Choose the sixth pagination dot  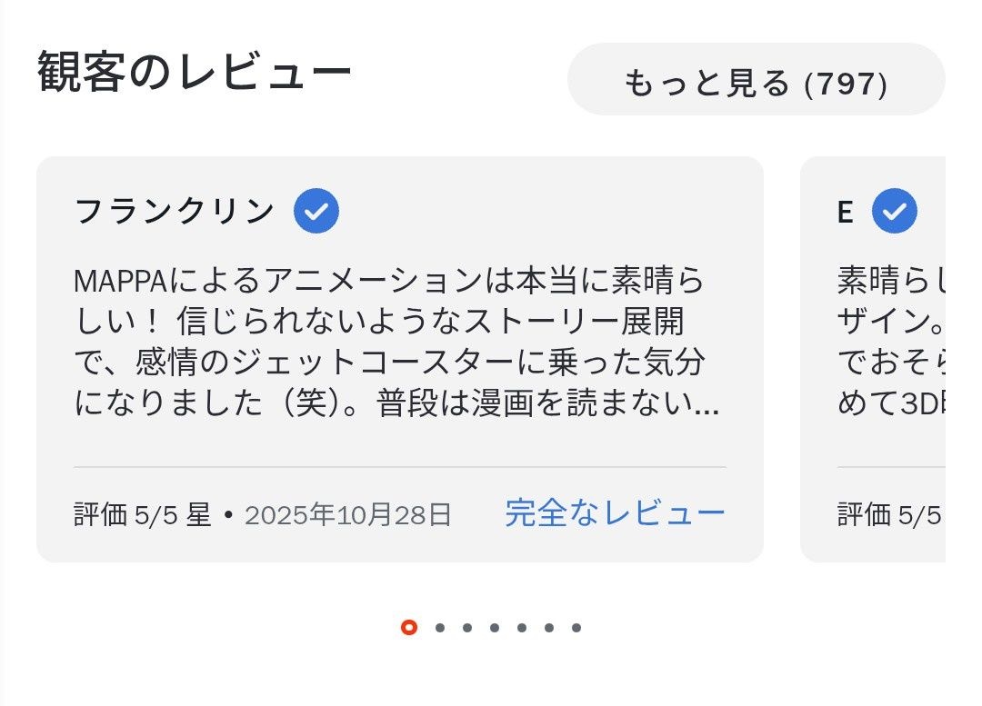click(549, 627)
